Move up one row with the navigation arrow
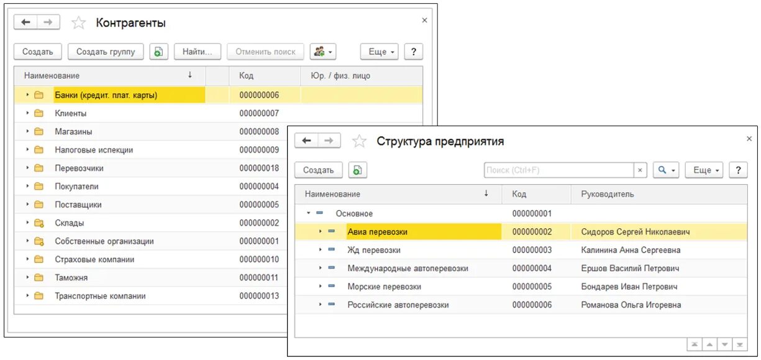This screenshot has width=761, height=360. coord(709,344)
